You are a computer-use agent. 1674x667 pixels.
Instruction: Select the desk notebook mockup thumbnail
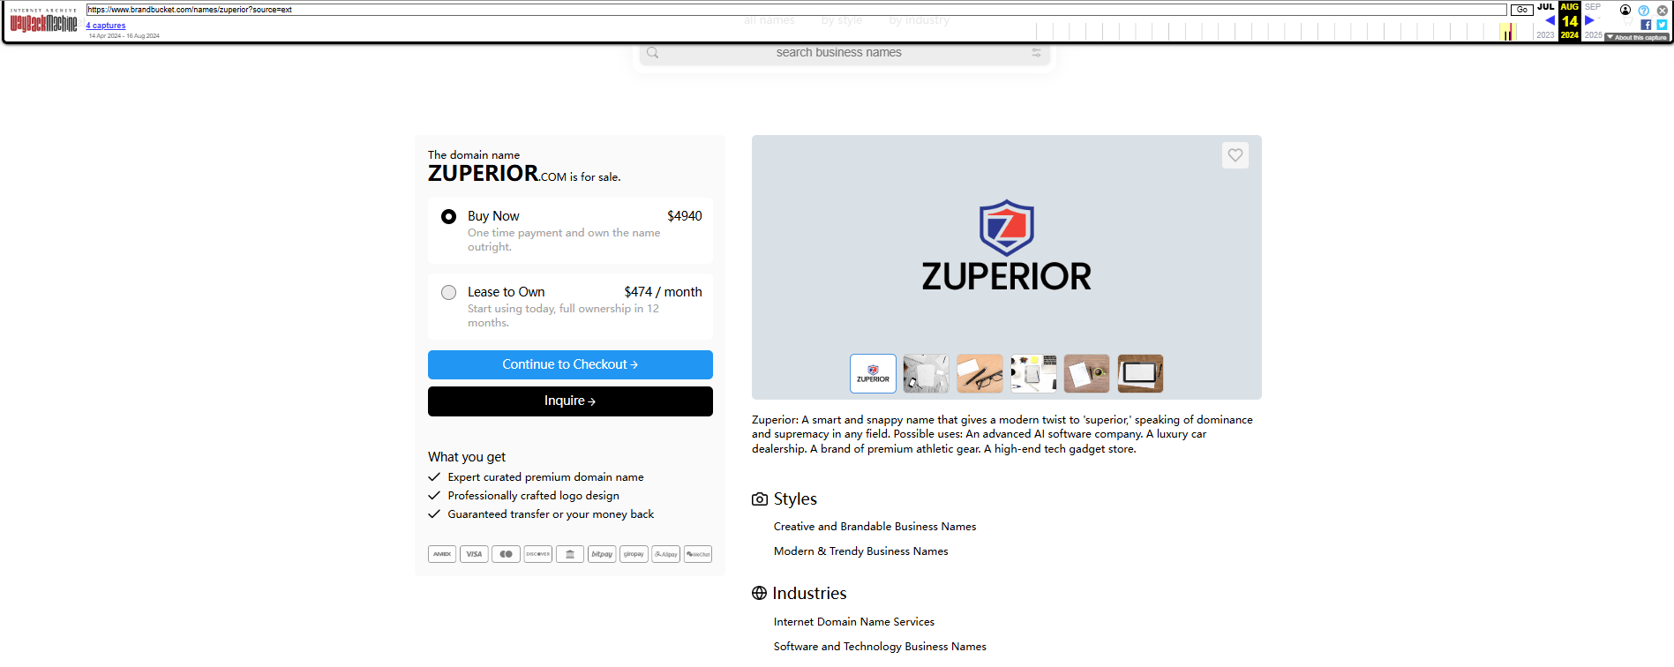pos(1033,374)
